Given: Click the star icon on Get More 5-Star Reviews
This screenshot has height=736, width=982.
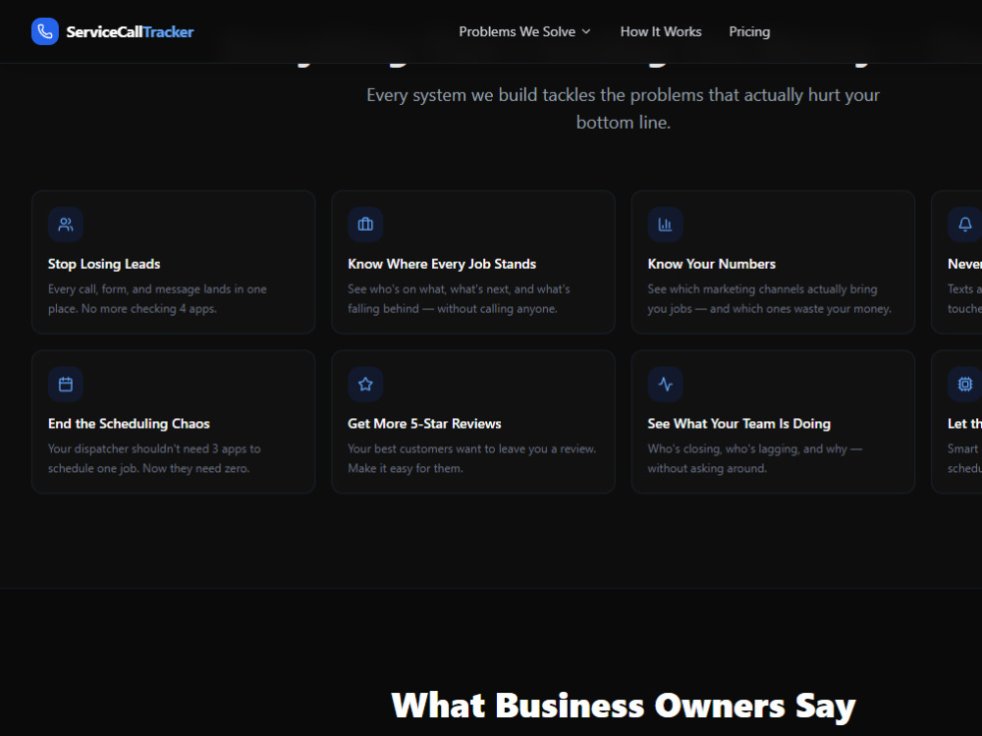Looking at the screenshot, I should coord(365,384).
